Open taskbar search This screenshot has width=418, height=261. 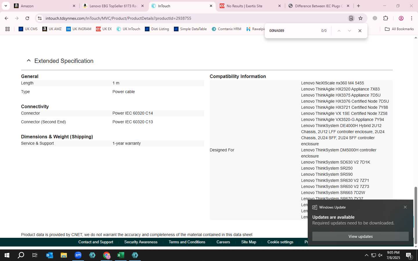click(21, 255)
